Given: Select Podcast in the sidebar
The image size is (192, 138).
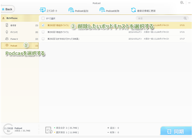Looking at the screenshot, I should click(20, 46).
